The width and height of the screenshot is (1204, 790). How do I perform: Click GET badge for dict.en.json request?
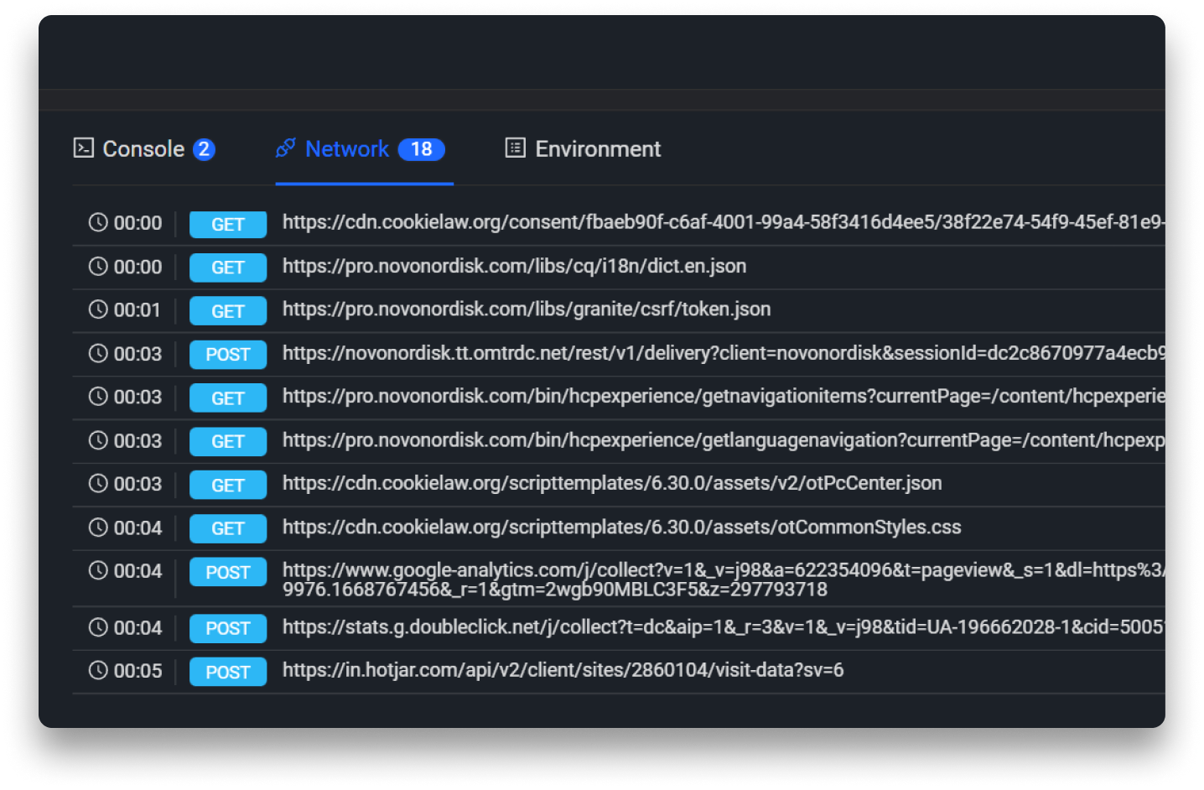coord(228,268)
